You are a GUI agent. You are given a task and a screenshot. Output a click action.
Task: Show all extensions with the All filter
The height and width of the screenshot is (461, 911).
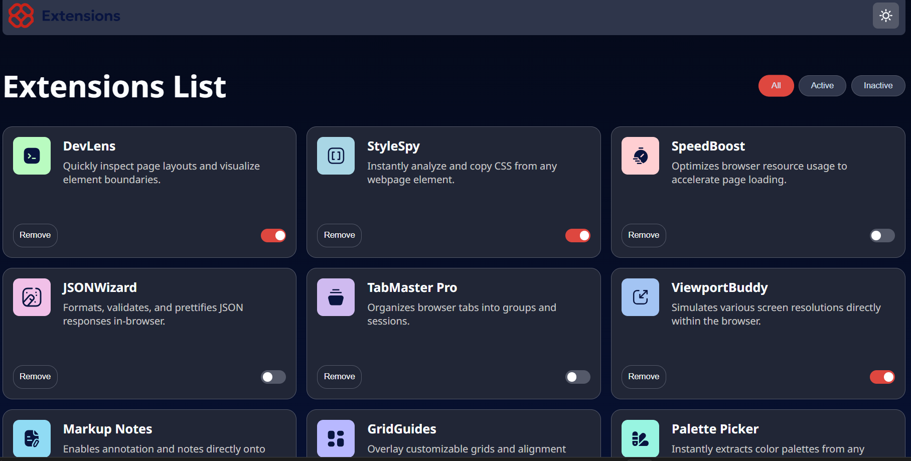[x=776, y=86]
